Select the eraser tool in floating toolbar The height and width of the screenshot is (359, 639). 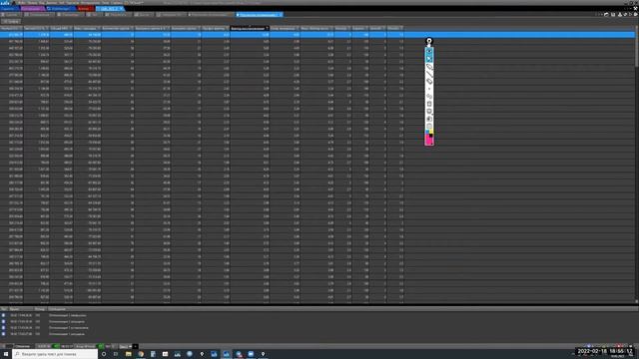click(429, 81)
